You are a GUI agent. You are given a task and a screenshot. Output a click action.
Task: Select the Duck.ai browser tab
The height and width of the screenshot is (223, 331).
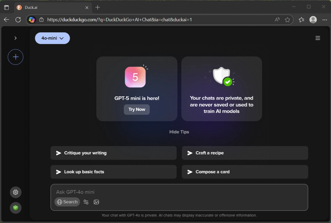click(52, 7)
